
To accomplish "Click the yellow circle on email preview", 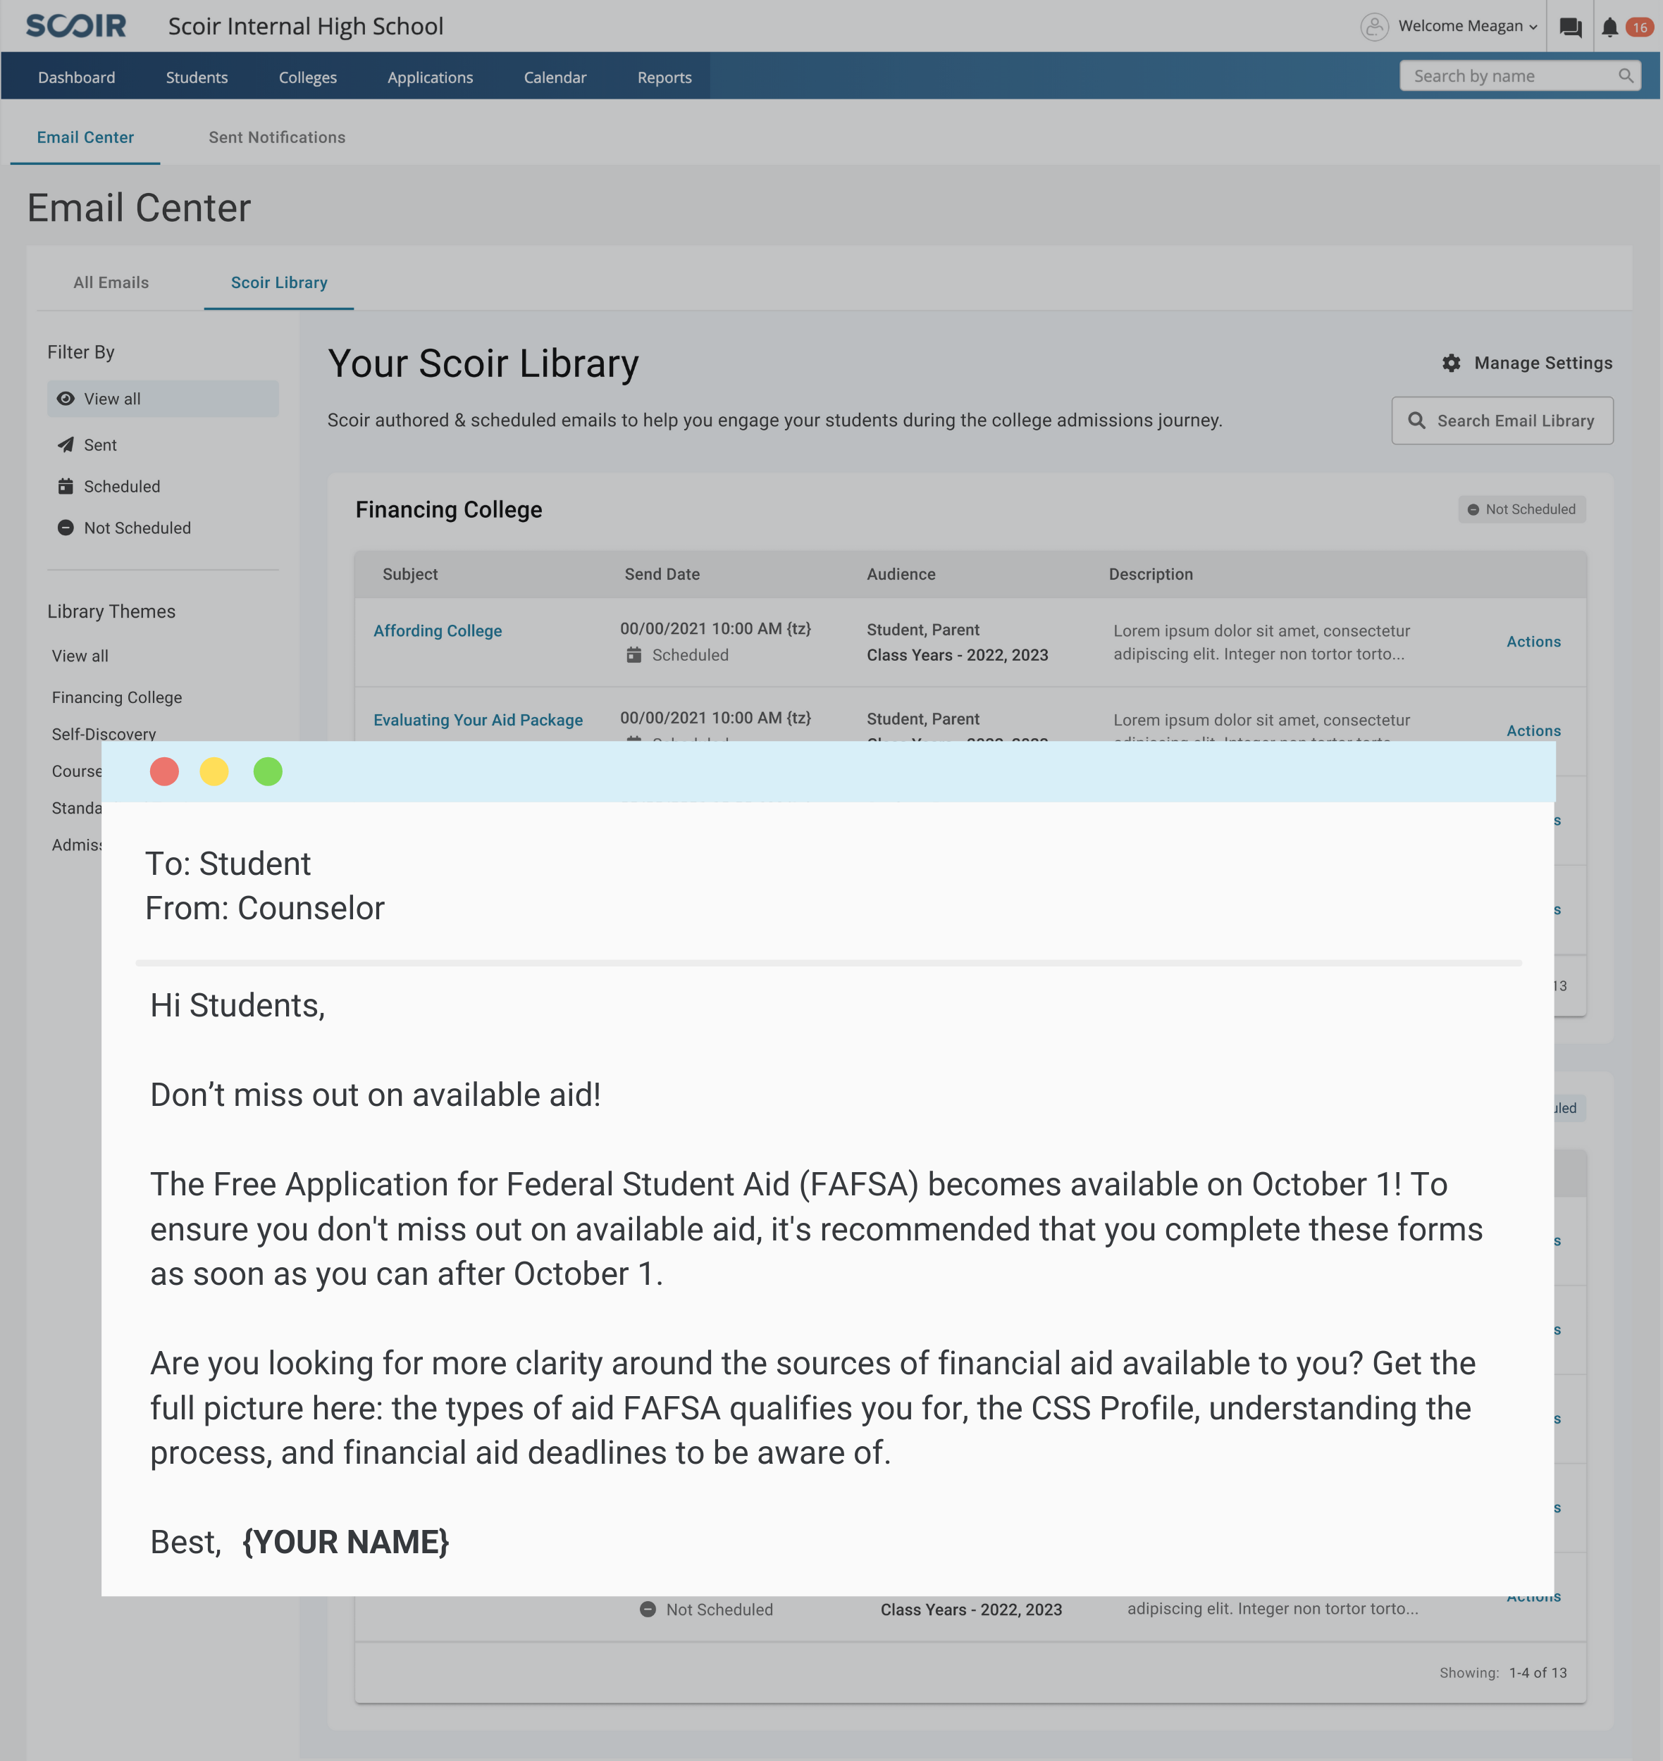I will [214, 771].
